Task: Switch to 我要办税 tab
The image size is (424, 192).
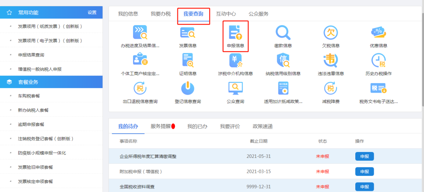Action: coord(161,14)
